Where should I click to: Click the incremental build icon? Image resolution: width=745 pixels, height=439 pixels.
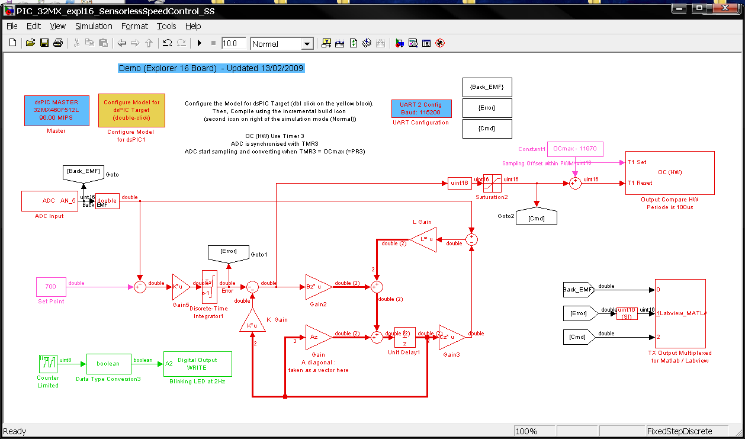340,43
